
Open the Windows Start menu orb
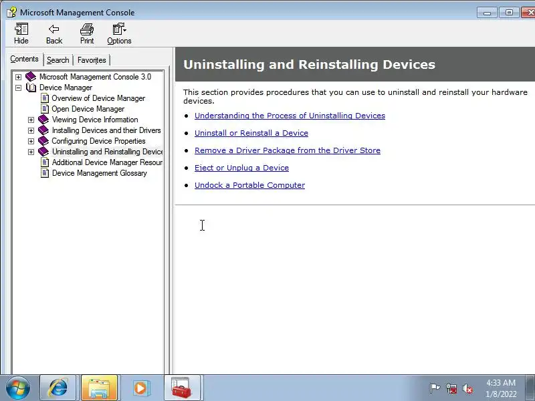pyautogui.click(x=18, y=388)
